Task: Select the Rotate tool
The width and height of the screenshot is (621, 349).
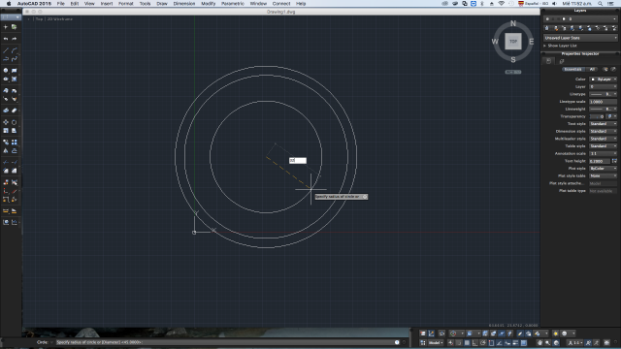Action: pos(15,122)
